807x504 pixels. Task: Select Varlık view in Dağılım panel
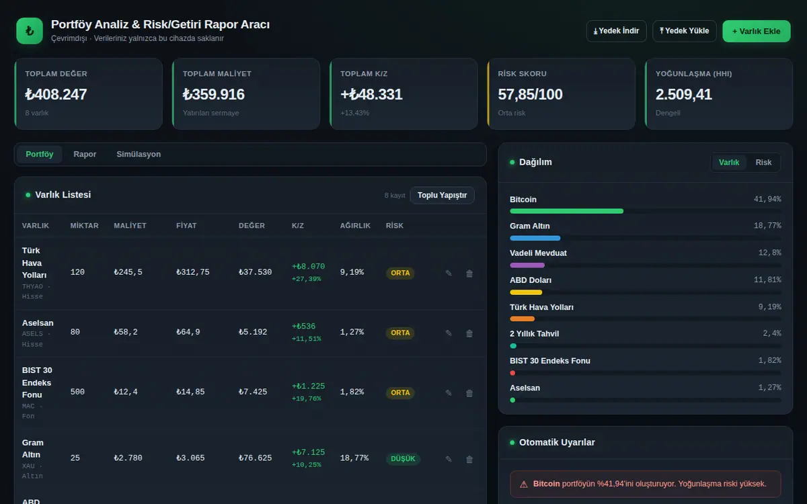(729, 163)
